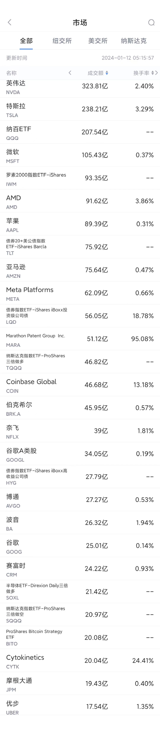The height and width of the screenshot is (734, 160).
Task: Open the 特斯拉 TSLA stock row
Action: pyautogui.click(x=80, y=109)
